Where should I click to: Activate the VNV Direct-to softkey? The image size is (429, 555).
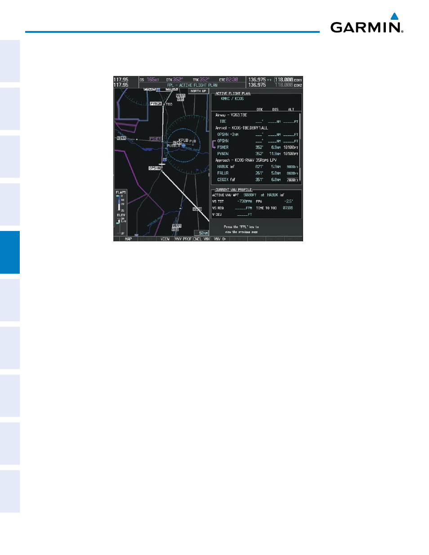(x=220, y=239)
